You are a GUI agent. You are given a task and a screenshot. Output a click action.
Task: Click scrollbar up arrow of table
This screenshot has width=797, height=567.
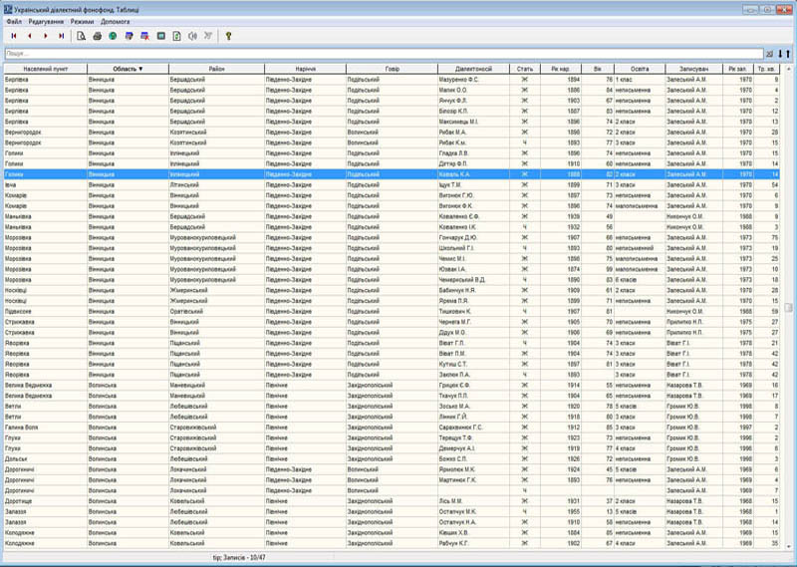tap(788, 69)
